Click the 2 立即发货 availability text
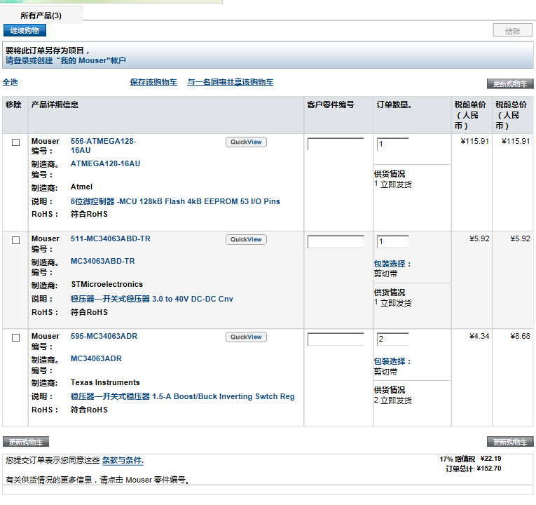Viewport: 536px width, 505px height. click(393, 400)
